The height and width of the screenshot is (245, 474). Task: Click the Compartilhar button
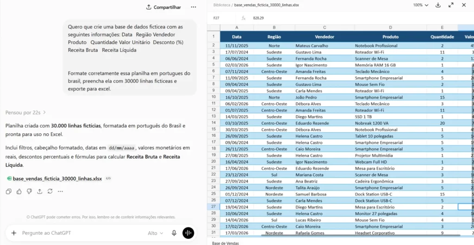tap(163, 7)
